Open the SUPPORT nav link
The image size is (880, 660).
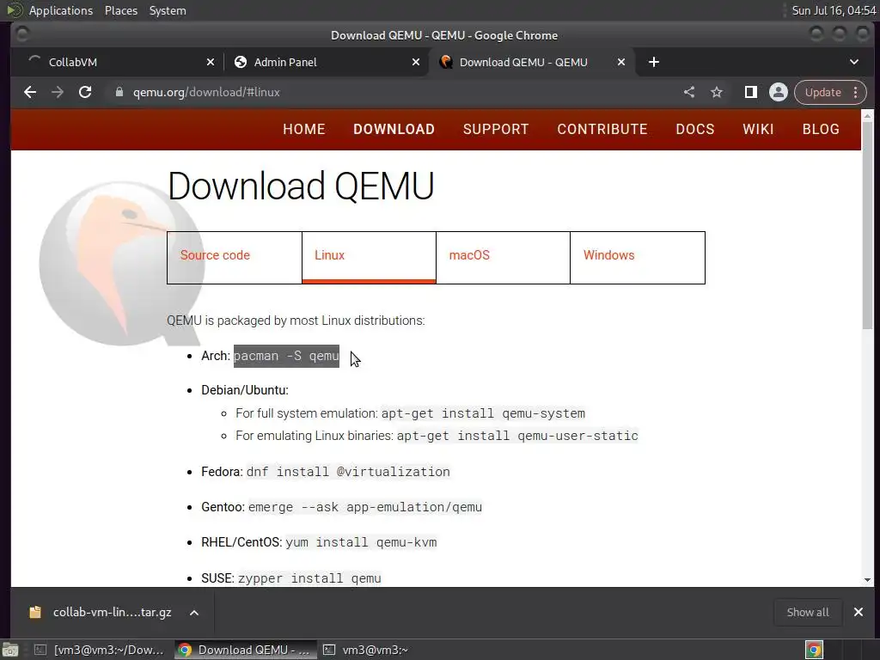coord(496,129)
